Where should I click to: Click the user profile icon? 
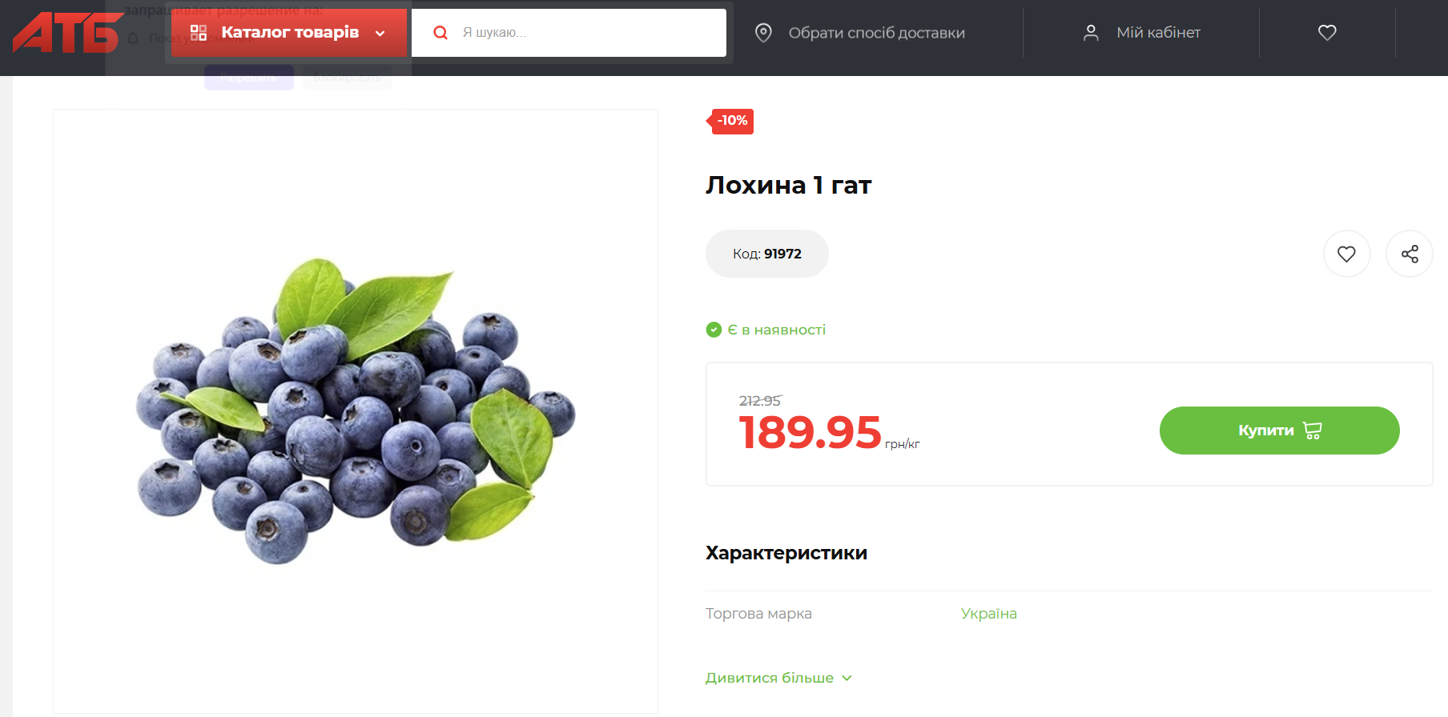1091,33
